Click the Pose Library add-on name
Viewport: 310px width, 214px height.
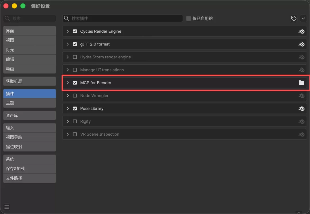(x=92, y=109)
